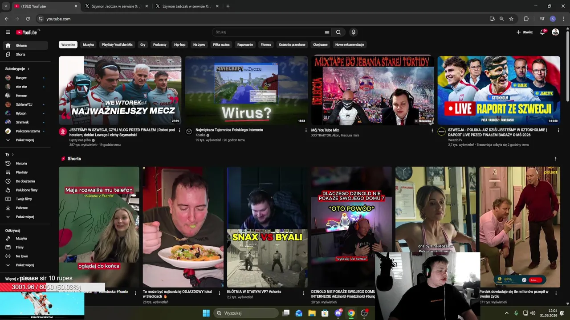Open WeszłoTV channel link
The width and height of the screenshot is (570, 320).
coord(455,140)
